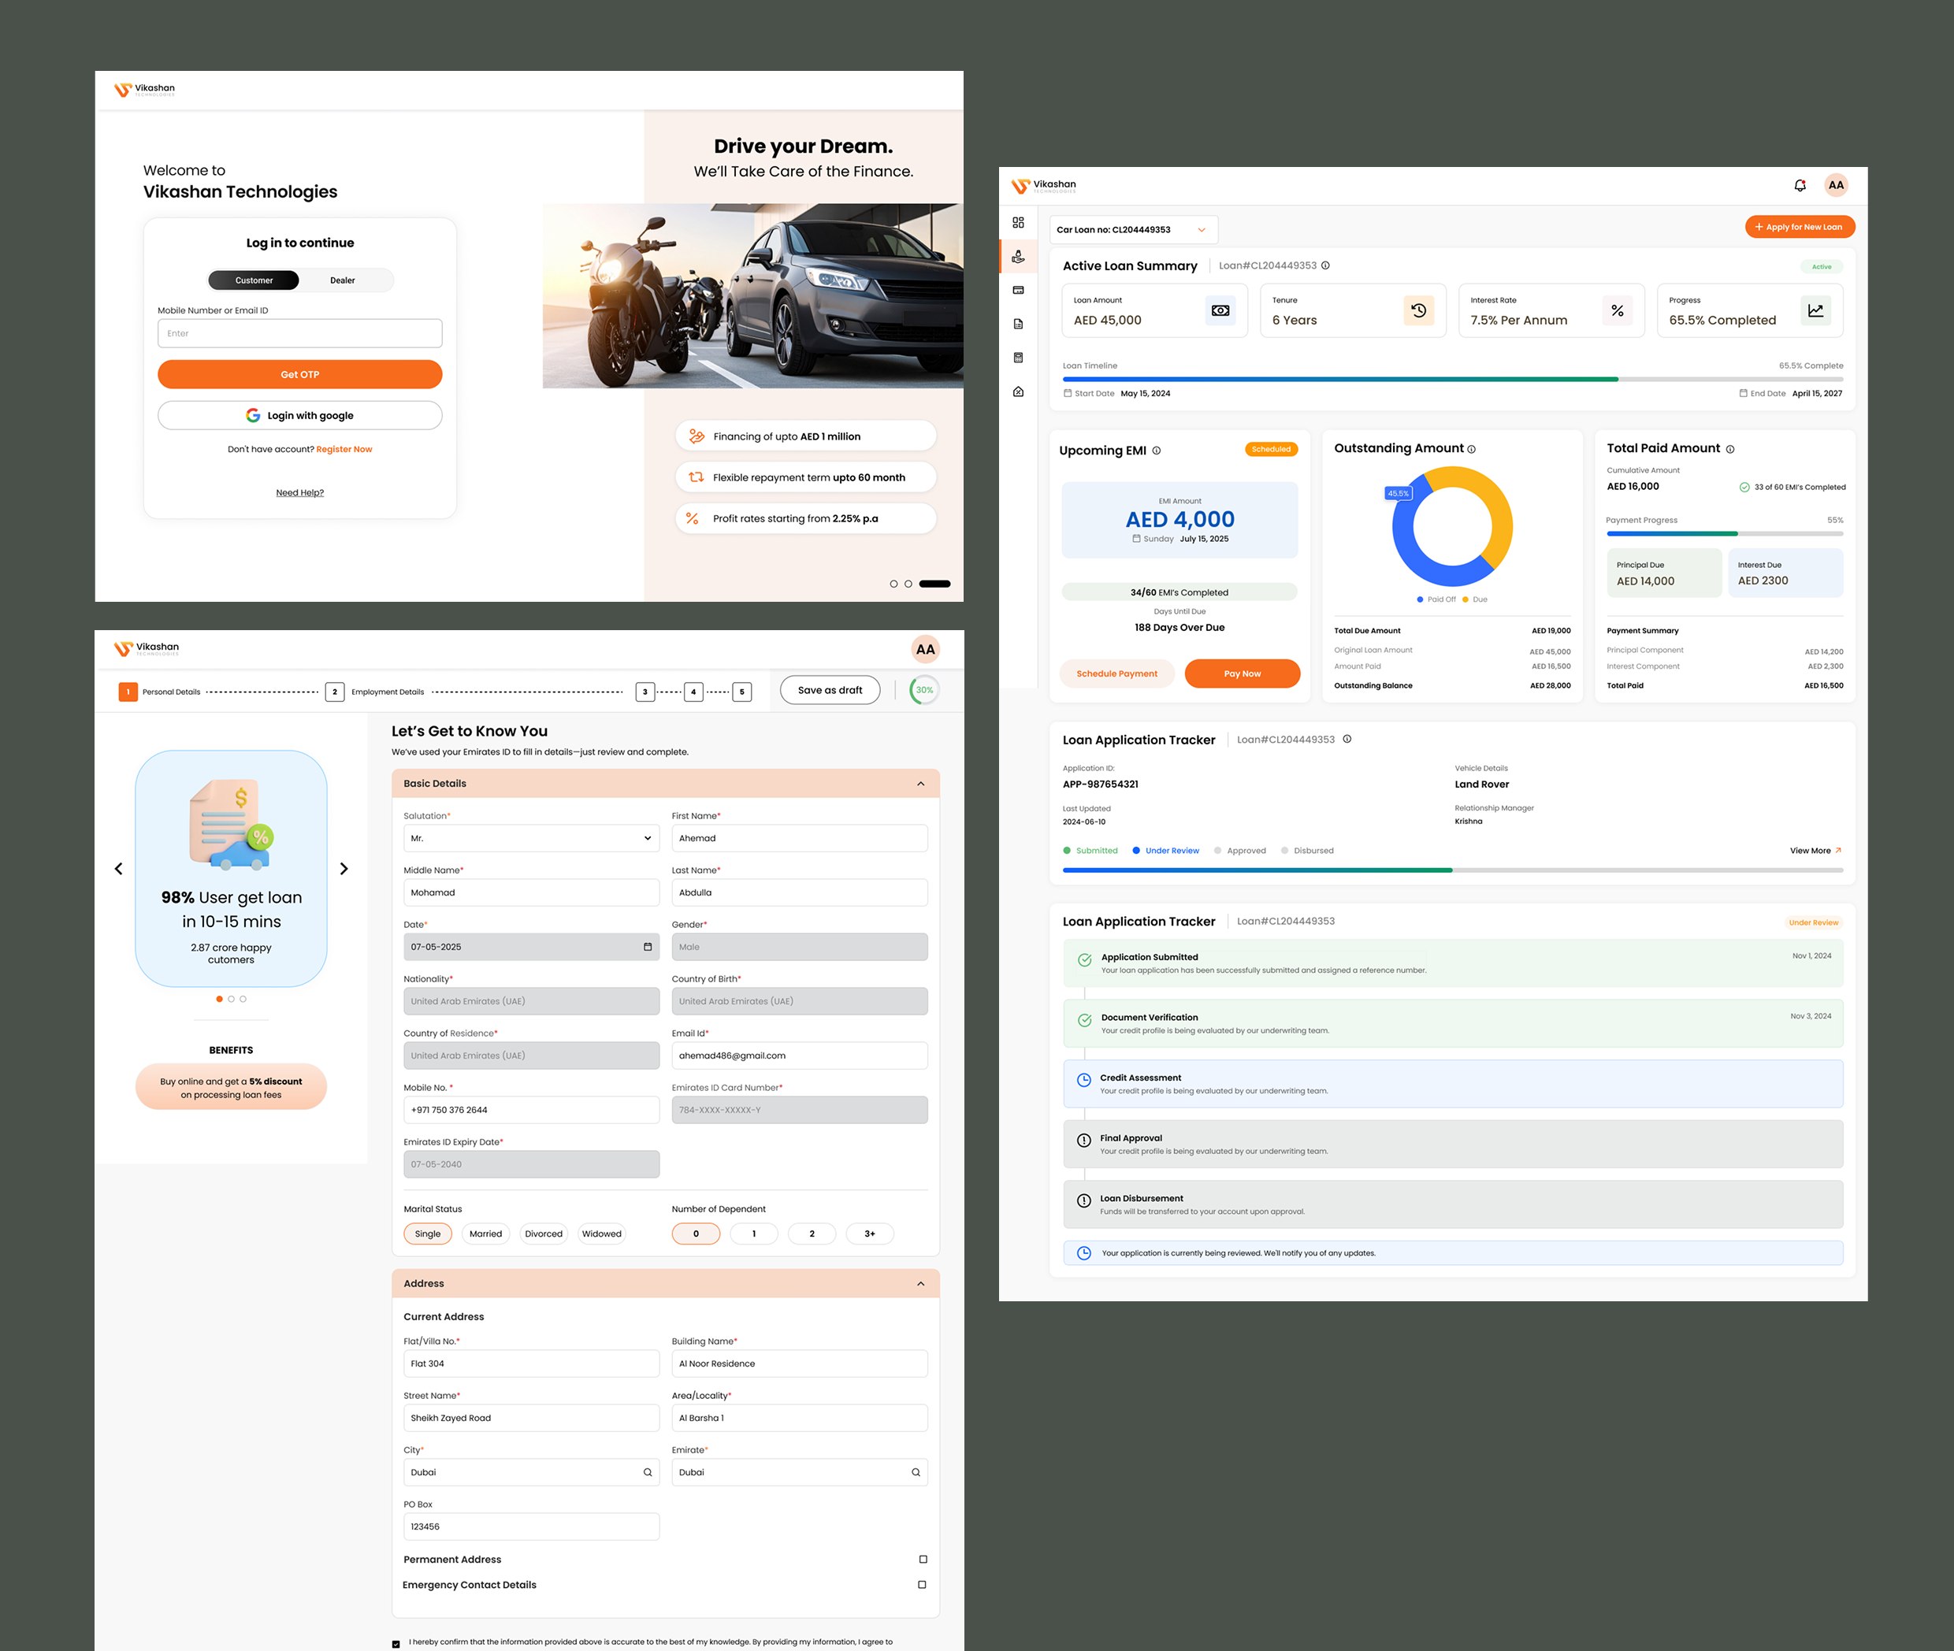Show info icon next to Upcoming EMI
This screenshot has height=1651, width=1954.
pyautogui.click(x=1157, y=451)
